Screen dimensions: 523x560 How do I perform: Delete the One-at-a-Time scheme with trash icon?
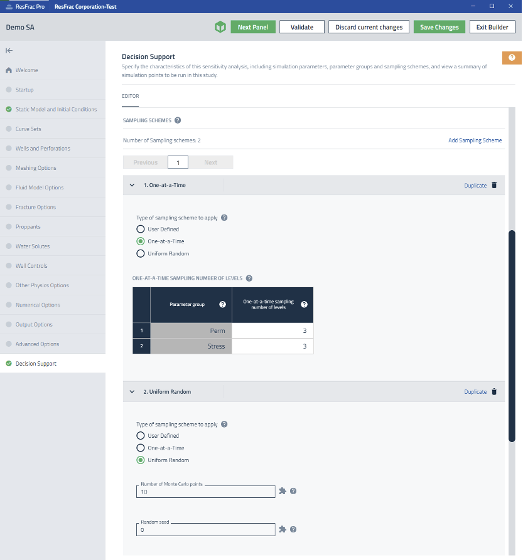(x=494, y=185)
